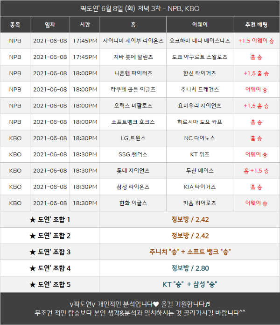Click '2021-06-08' in the 롯데 자이언츠 row

click(x=50, y=171)
